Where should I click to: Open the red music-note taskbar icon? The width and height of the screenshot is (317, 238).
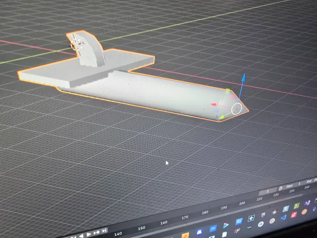click(294, 215)
